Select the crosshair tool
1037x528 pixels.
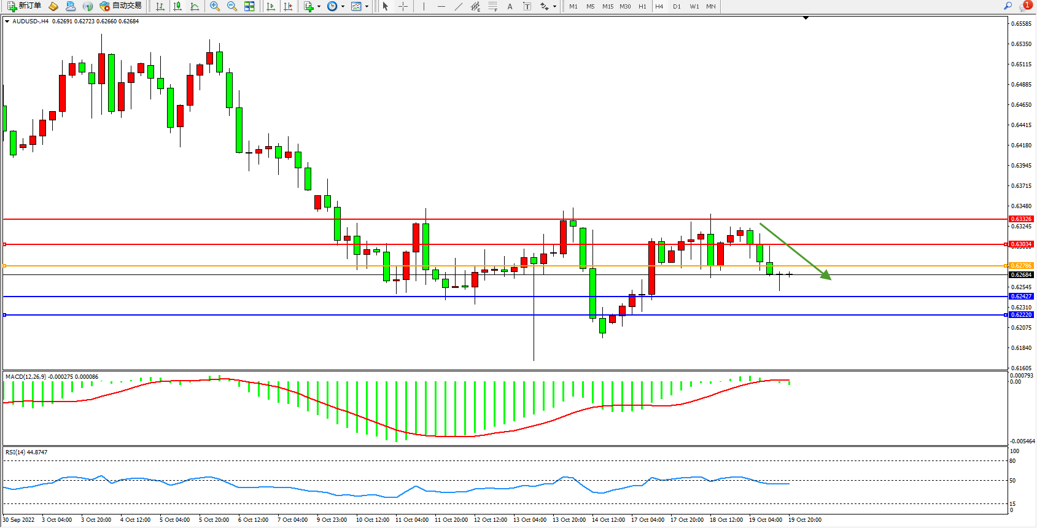(x=403, y=6)
